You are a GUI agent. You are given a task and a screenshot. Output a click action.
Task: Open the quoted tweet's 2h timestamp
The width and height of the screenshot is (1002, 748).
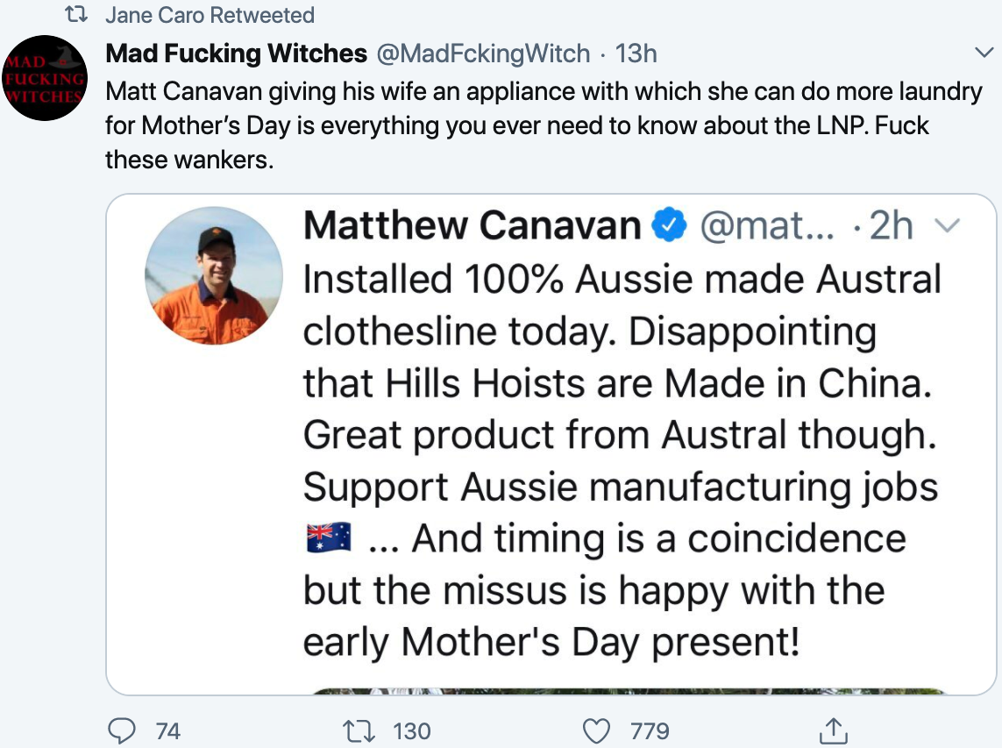891,227
